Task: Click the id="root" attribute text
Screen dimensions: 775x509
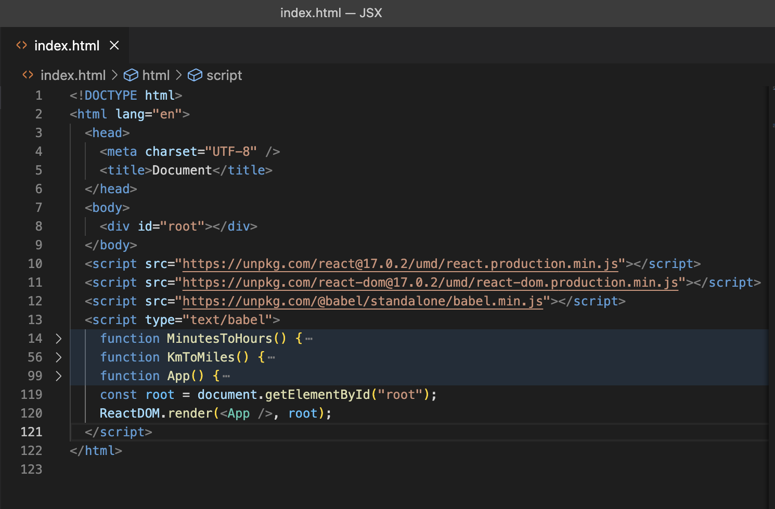Action: click(x=171, y=226)
